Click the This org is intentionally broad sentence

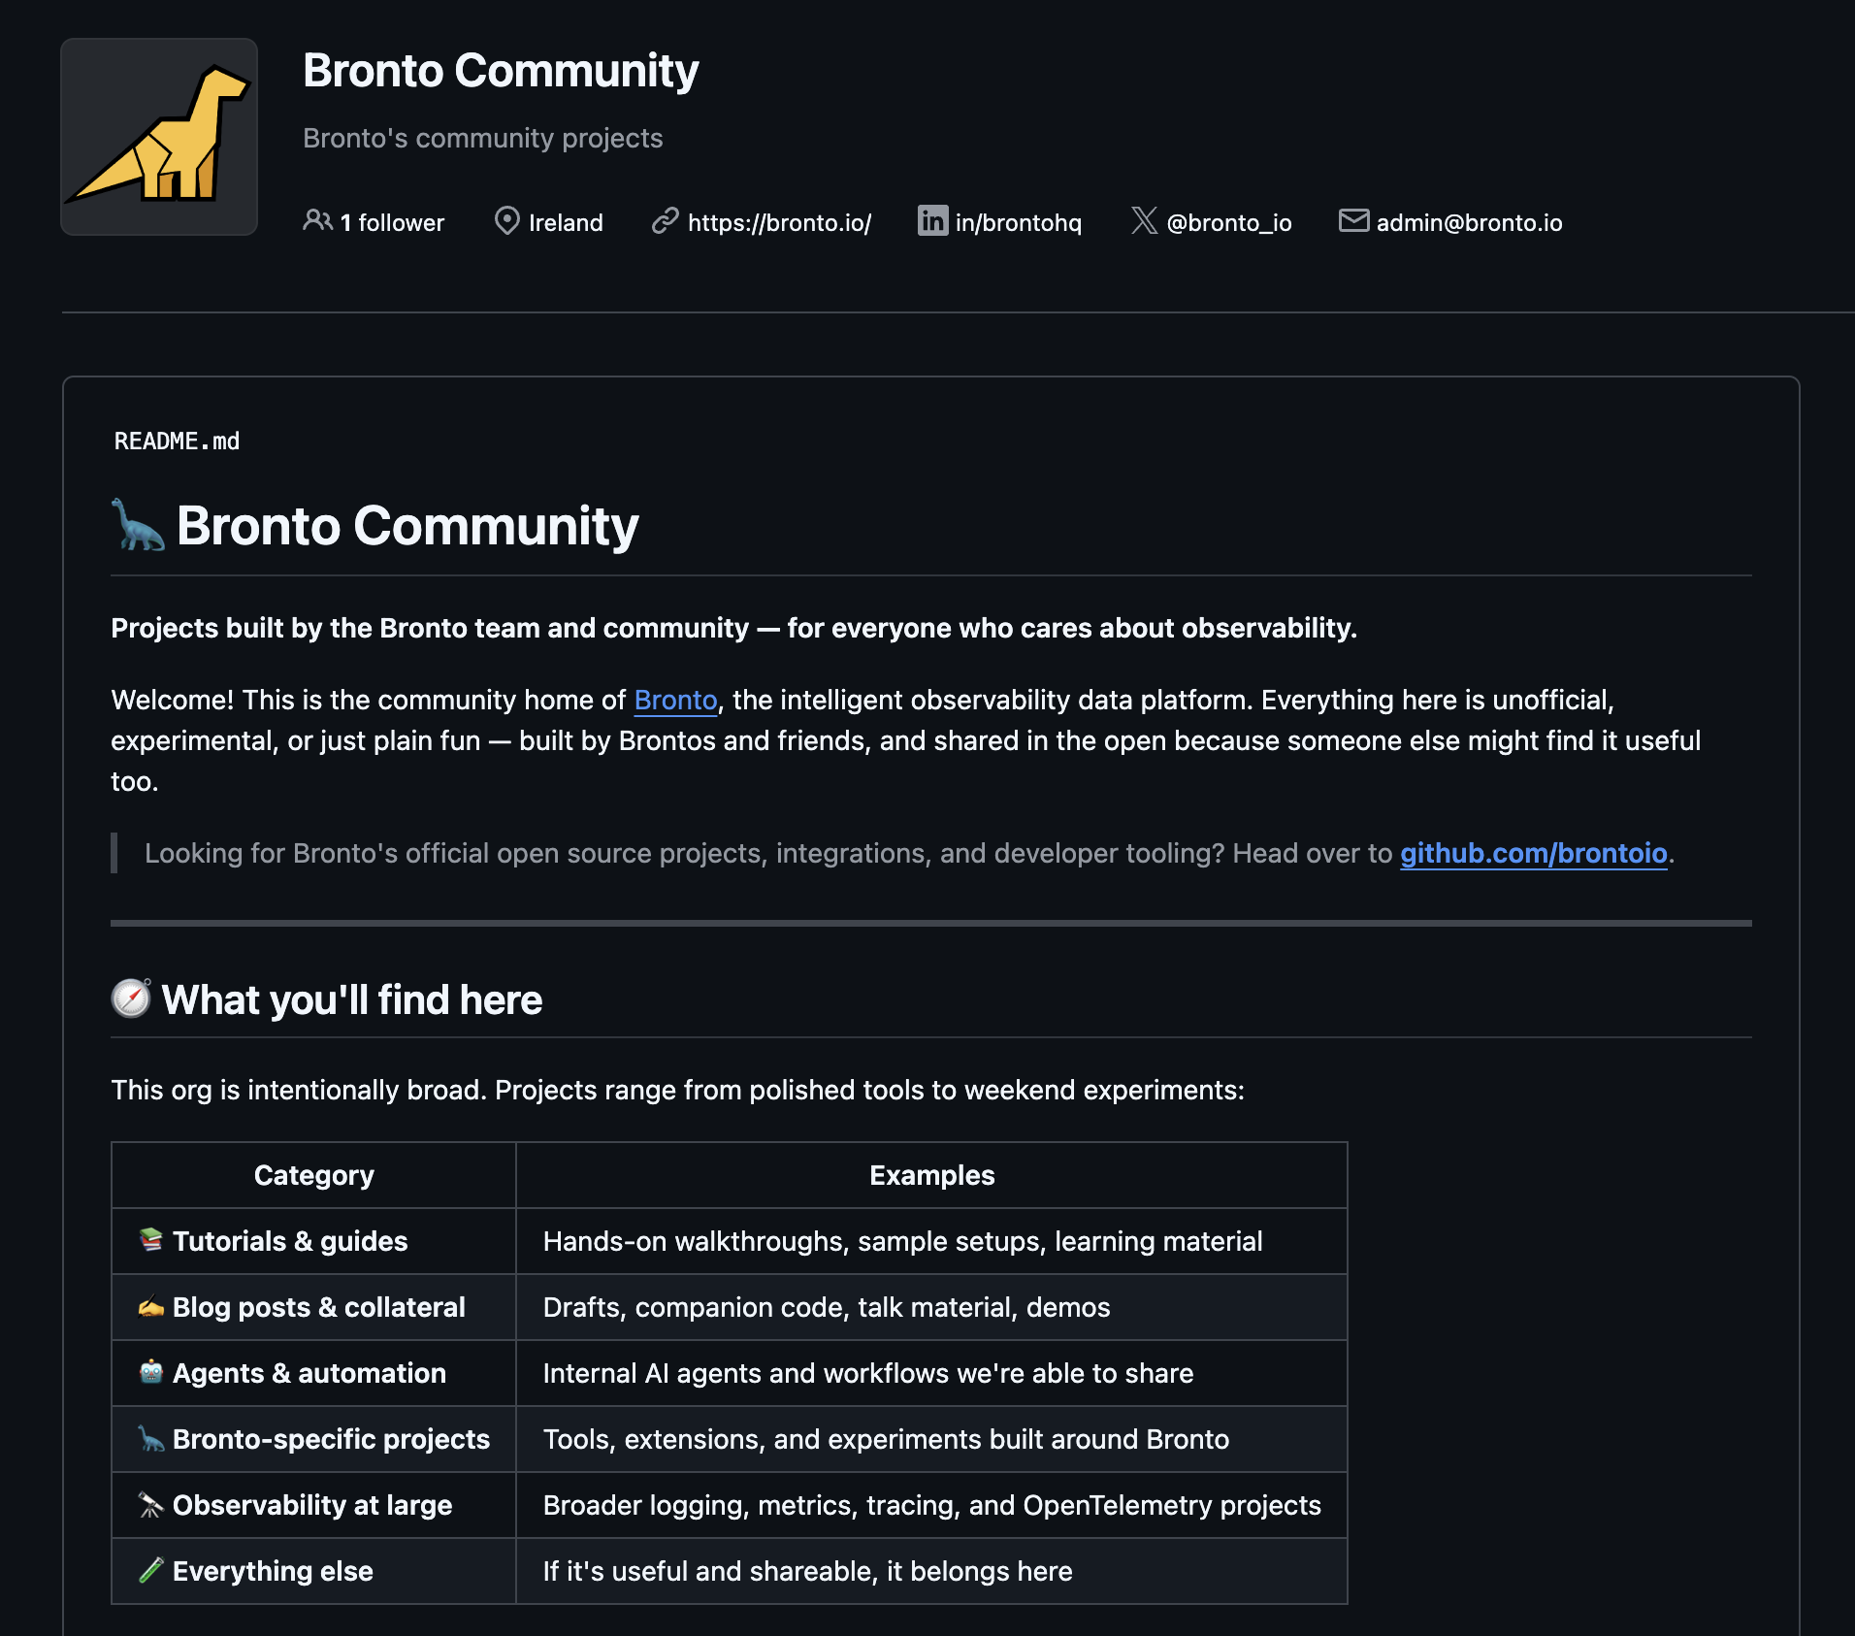[677, 1090]
